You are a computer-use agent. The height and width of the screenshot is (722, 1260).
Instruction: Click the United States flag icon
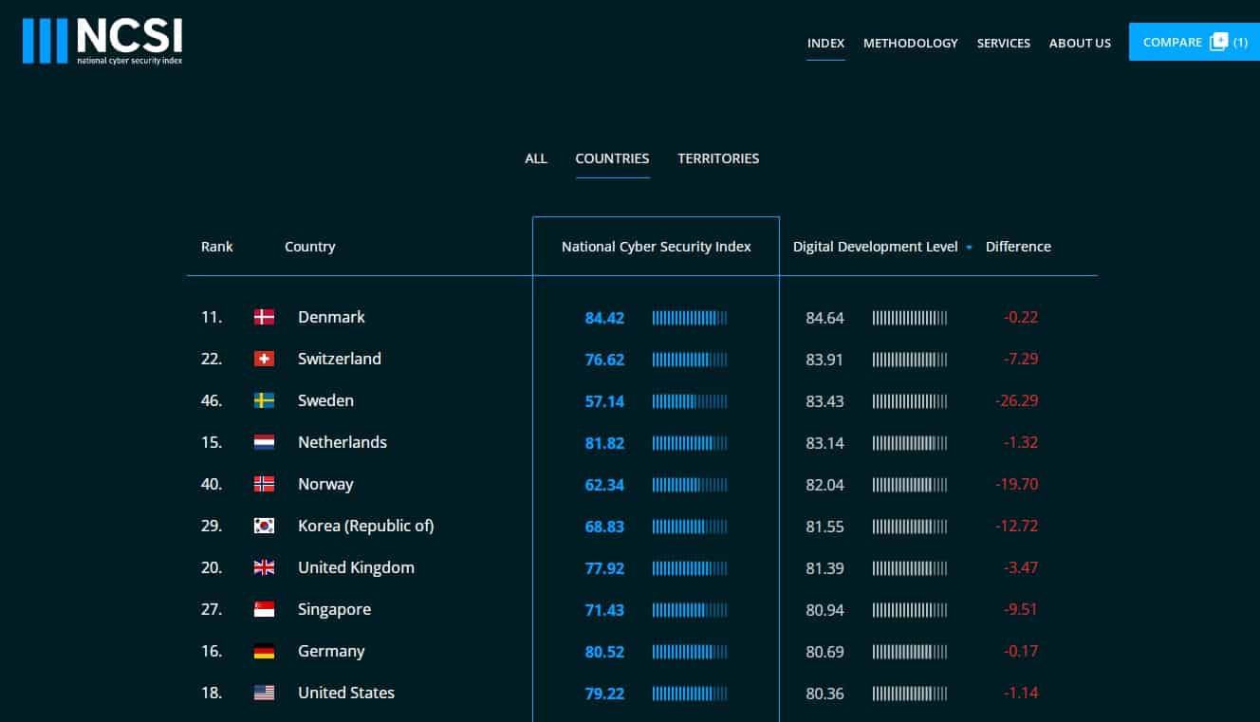pyautogui.click(x=264, y=693)
